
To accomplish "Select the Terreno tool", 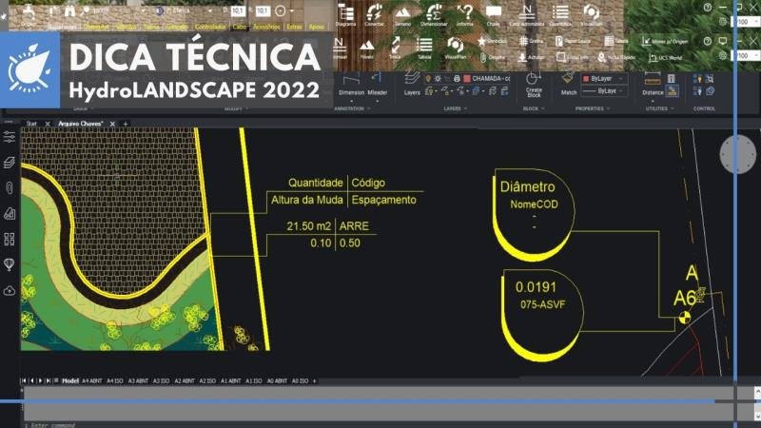I will click(402, 14).
